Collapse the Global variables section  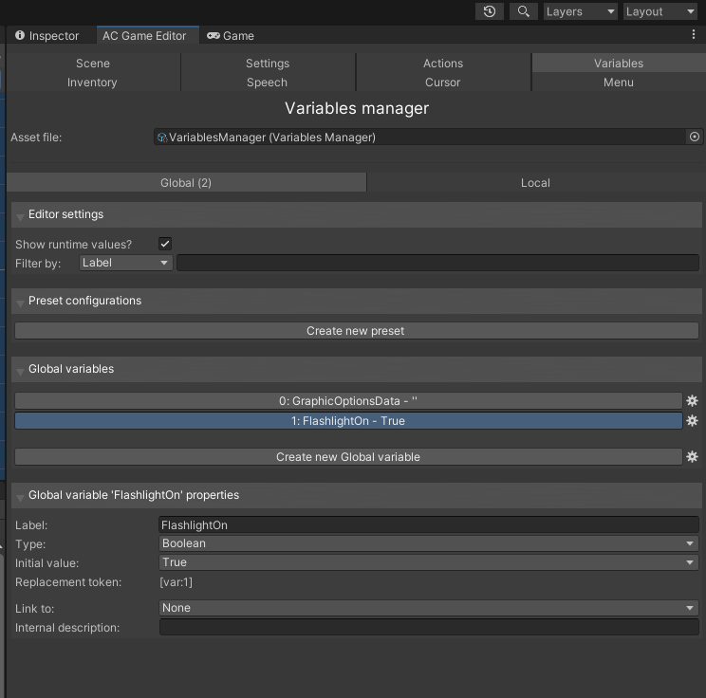357,369
